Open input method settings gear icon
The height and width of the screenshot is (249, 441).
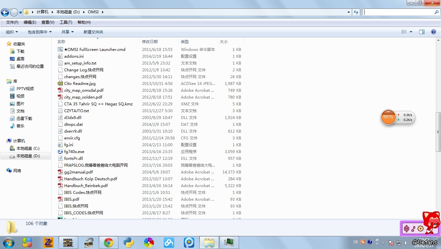[x=421, y=229]
